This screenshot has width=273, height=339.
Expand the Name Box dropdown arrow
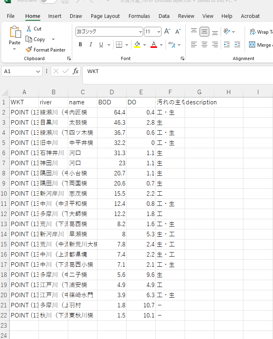point(38,71)
